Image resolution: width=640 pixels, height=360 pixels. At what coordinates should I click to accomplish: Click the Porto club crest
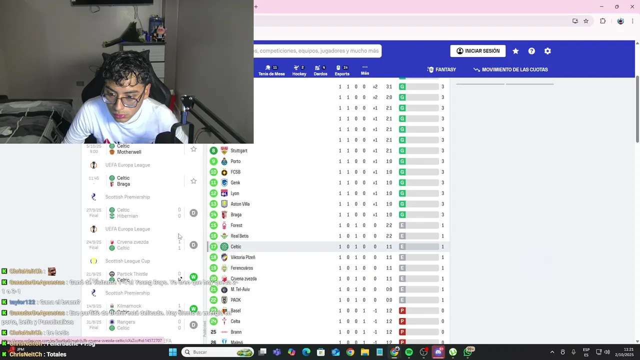224,161
